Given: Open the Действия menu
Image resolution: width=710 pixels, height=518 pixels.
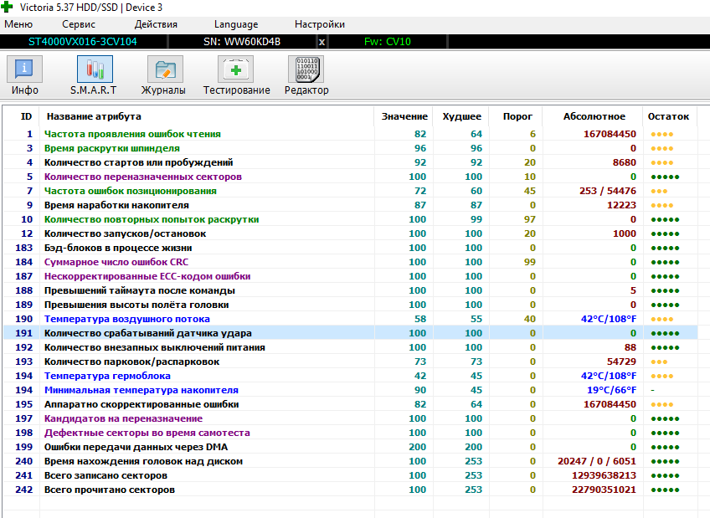Looking at the screenshot, I should [x=156, y=24].
